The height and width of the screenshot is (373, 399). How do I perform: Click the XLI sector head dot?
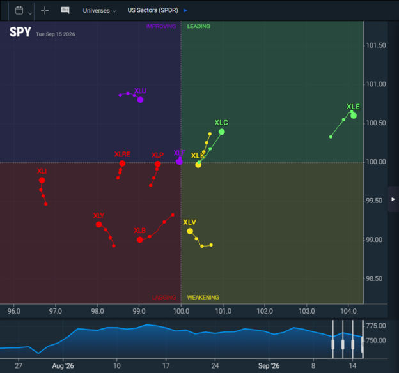click(x=42, y=180)
